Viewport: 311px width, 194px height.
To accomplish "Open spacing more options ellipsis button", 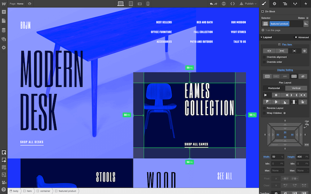I will click(x=307, y=145).
